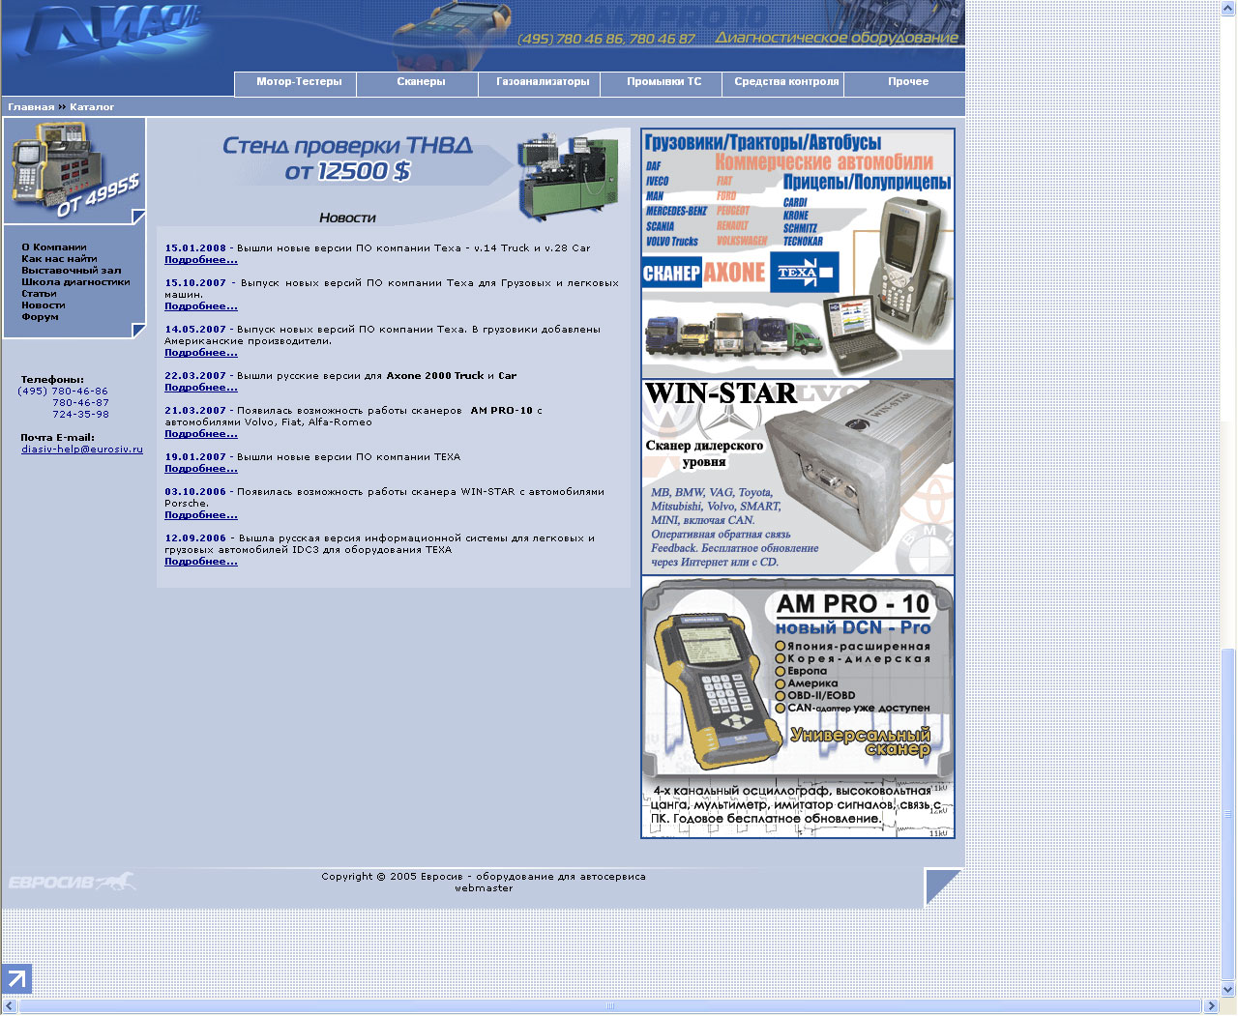Open the Средства контроля menu
Image resolution: width=1238 pixels, height=1016 pixels.
point(786,82)
